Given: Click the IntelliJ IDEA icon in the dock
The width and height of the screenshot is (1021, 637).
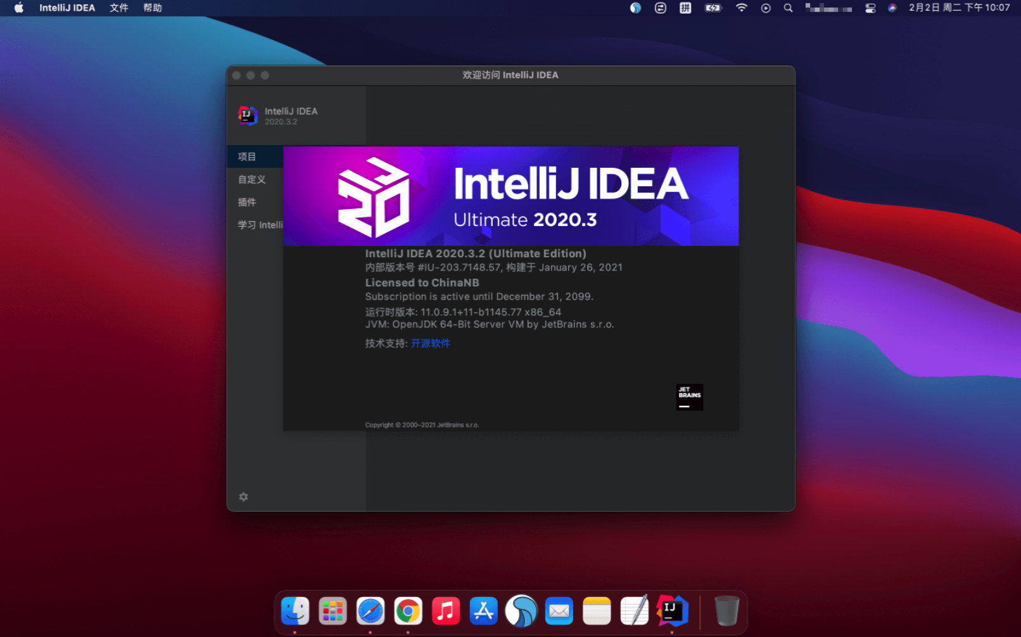Looking at the screenshot, I should click(x=672, y=611).
